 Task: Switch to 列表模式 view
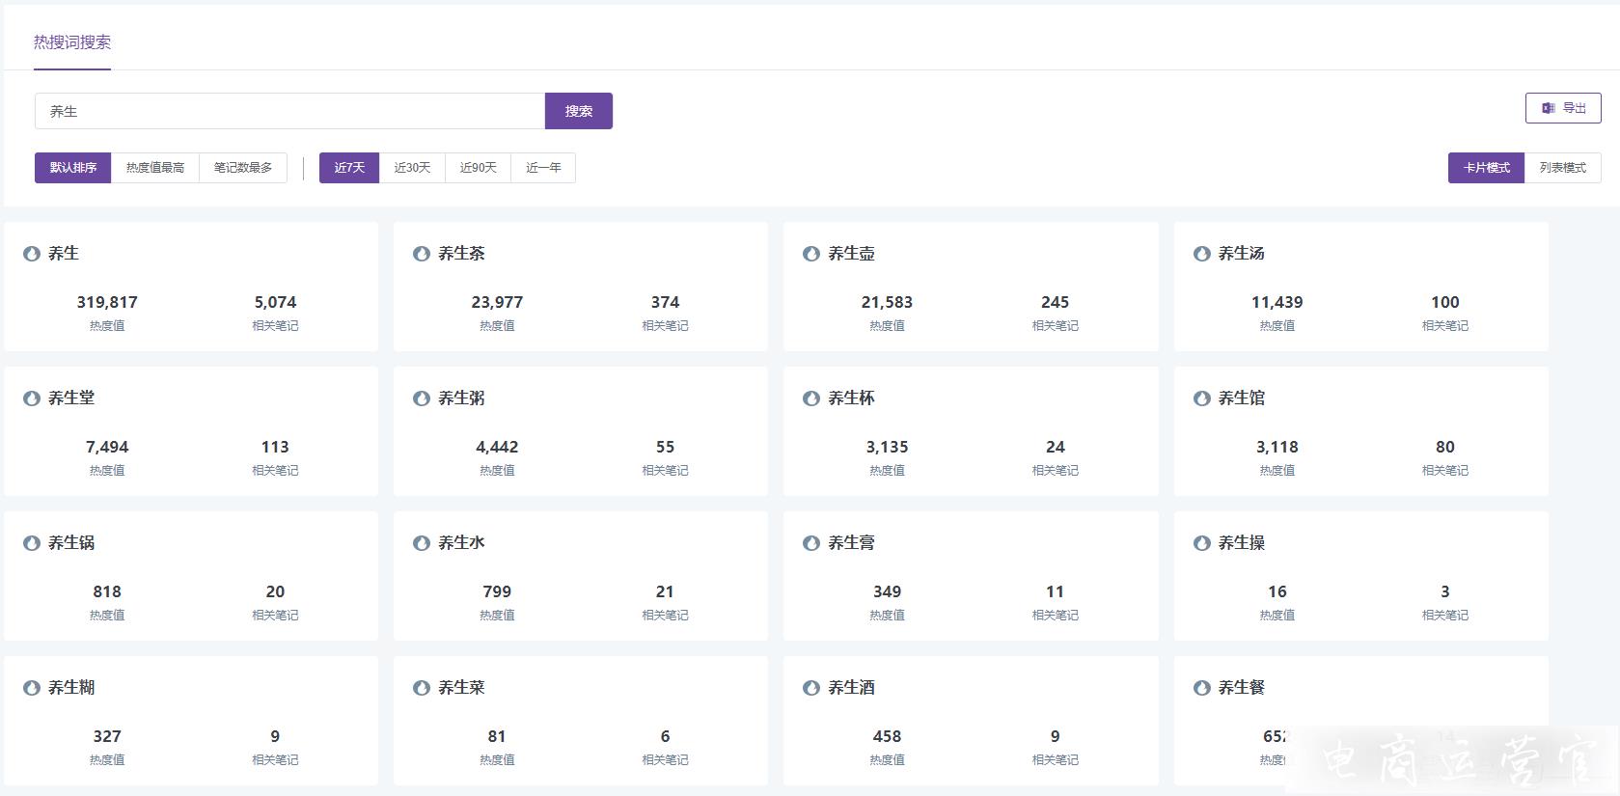coord(1563,168)
